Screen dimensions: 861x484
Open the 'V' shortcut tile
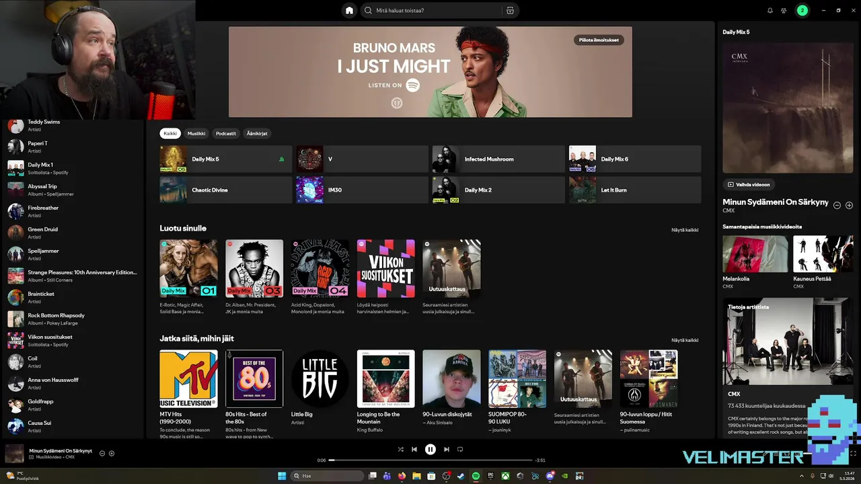coord(362,159)
